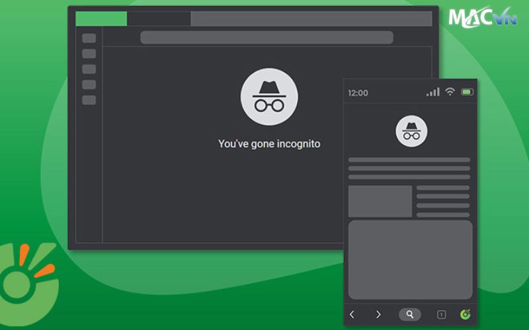529x330 pixels.
Task: Click the MacVN logo in the corner
Action: point(483,18)
